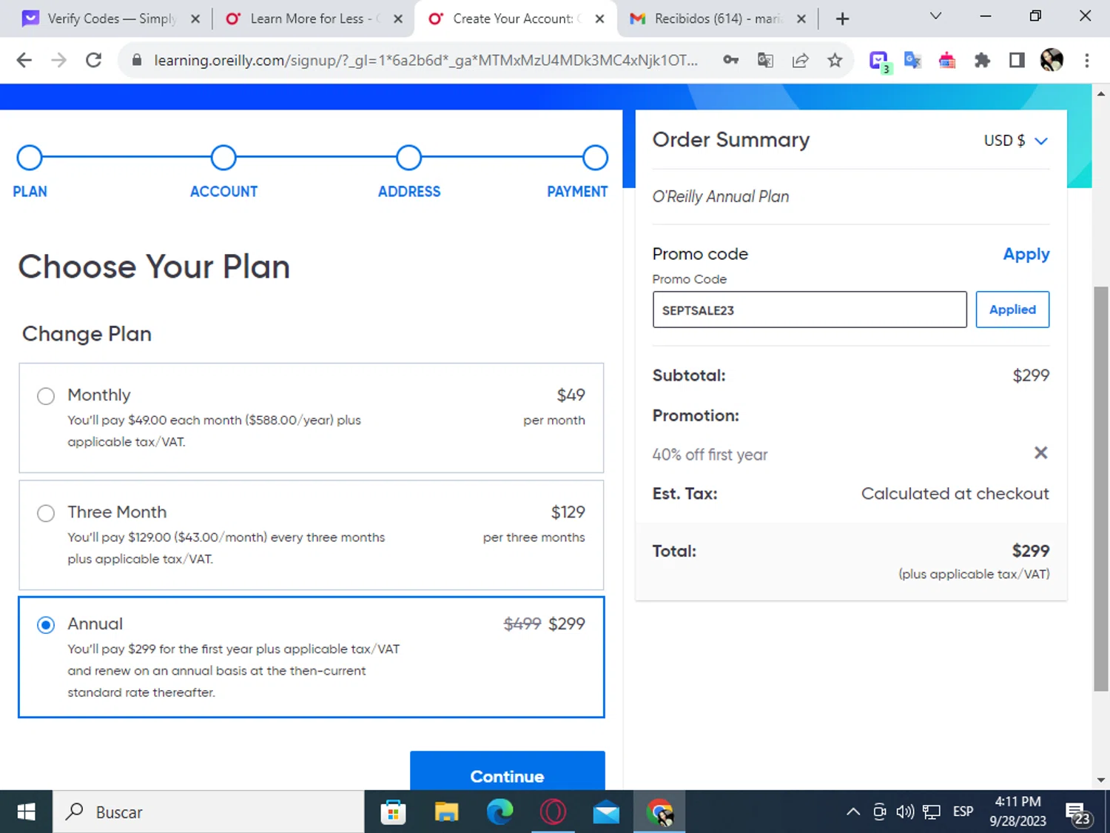Click the Promo Code input field
1110x833 pixels.
click(x=810, y=310)
